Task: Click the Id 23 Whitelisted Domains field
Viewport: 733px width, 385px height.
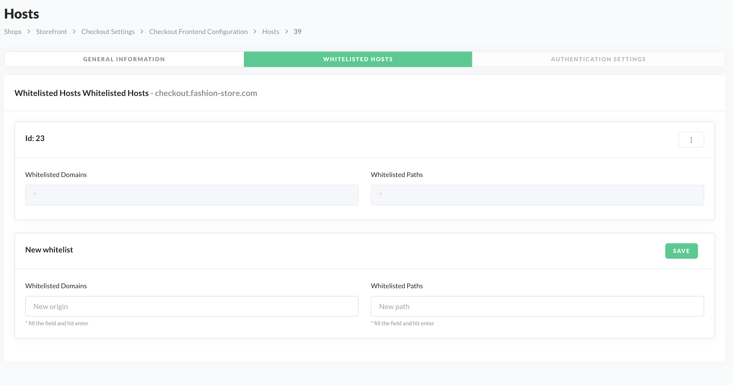Action: [192, 195]
